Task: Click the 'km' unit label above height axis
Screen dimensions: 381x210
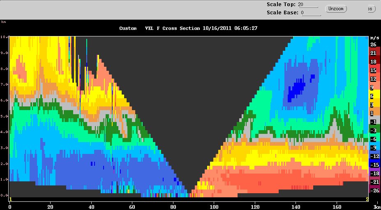Action: click(x=3, y=22)
